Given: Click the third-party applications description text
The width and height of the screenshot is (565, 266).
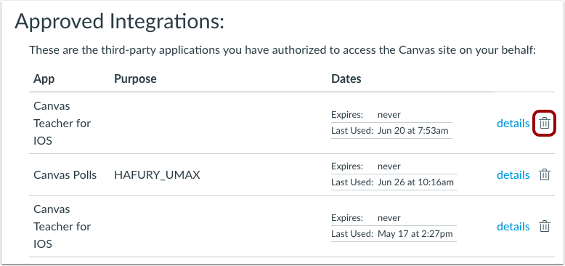Looking at the screenshot, I should click(282, 49).
